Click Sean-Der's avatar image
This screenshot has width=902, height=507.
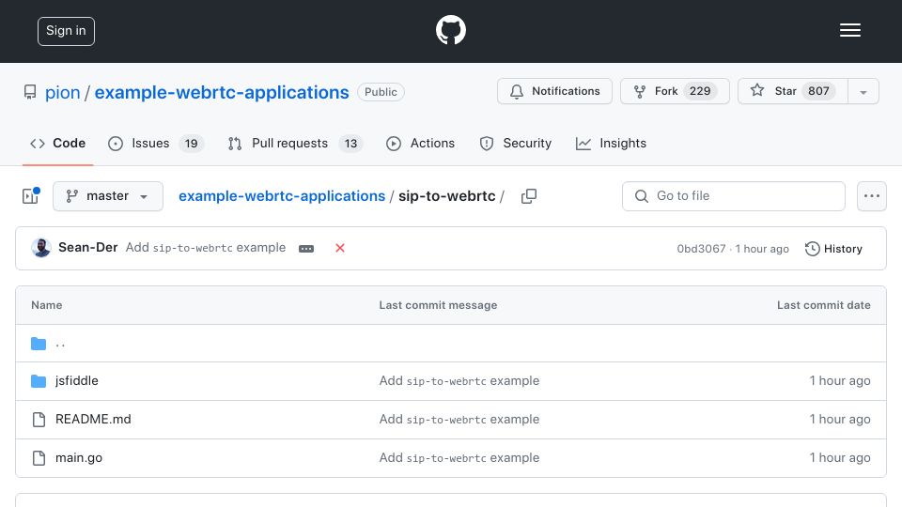[40, 248]
